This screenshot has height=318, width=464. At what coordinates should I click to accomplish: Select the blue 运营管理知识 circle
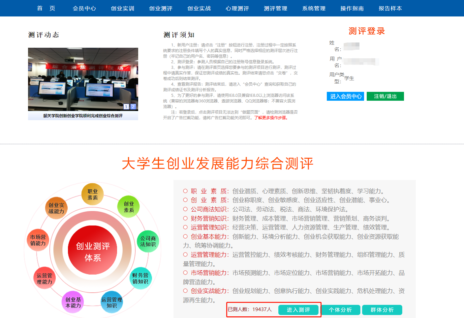[x=111, y=302]
